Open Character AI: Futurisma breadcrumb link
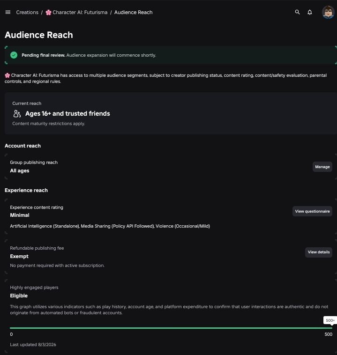This screenshot has width=337, height=355. pyautogui.click(x=80, y=13)
